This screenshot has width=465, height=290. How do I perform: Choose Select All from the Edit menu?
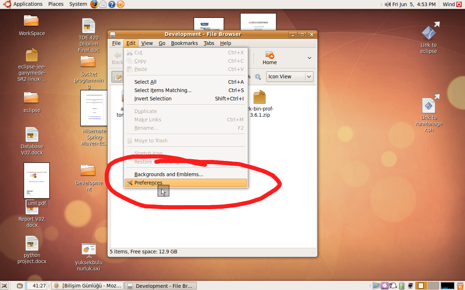click(x=186, y=82)
